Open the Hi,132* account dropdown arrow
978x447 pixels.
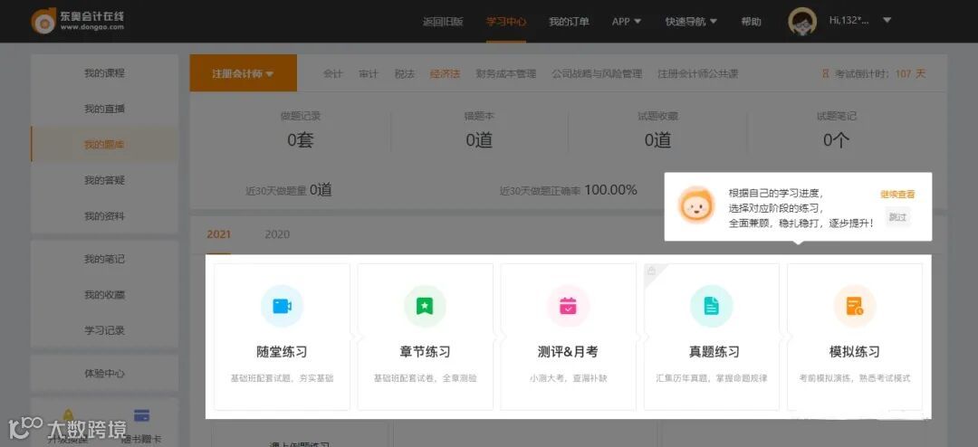[x=887, y=20]
